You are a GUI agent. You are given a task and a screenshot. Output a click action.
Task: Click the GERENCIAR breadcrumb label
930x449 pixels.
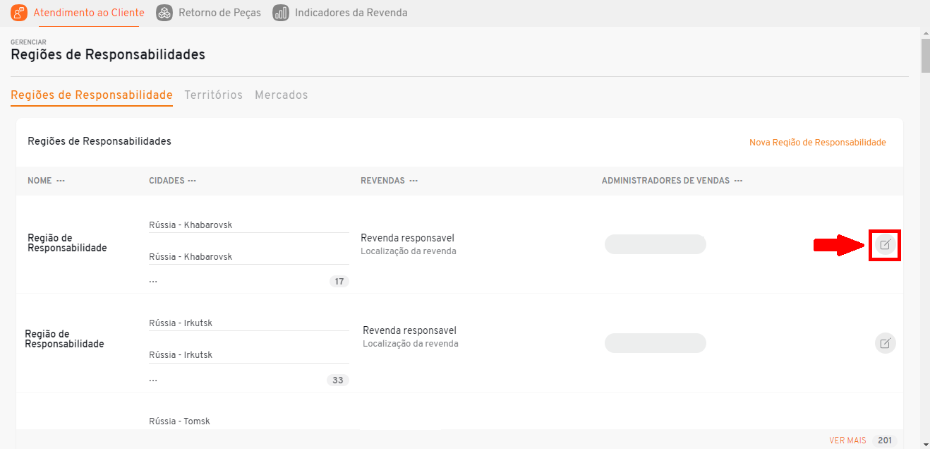(x=28, y=42)
